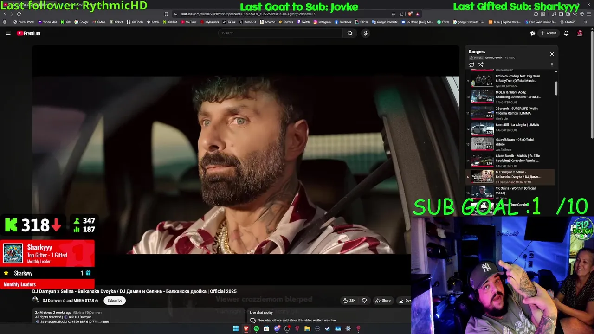Subscribe to DJ Damyan channel
Viewport: 594px width, 334px height.
point(115,301)
